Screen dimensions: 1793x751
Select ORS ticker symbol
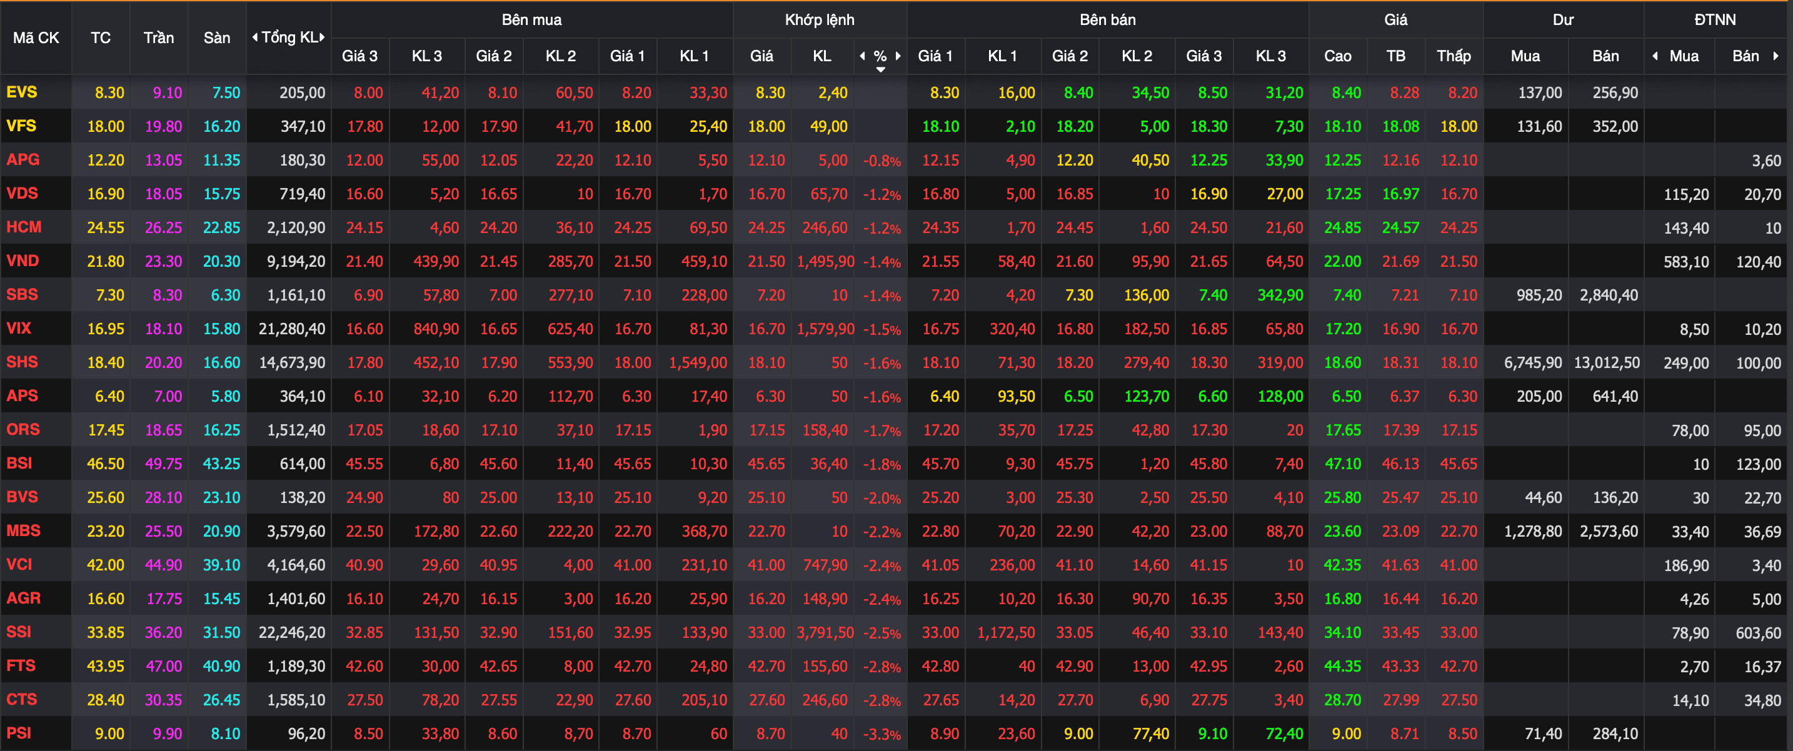click(23, 429)
